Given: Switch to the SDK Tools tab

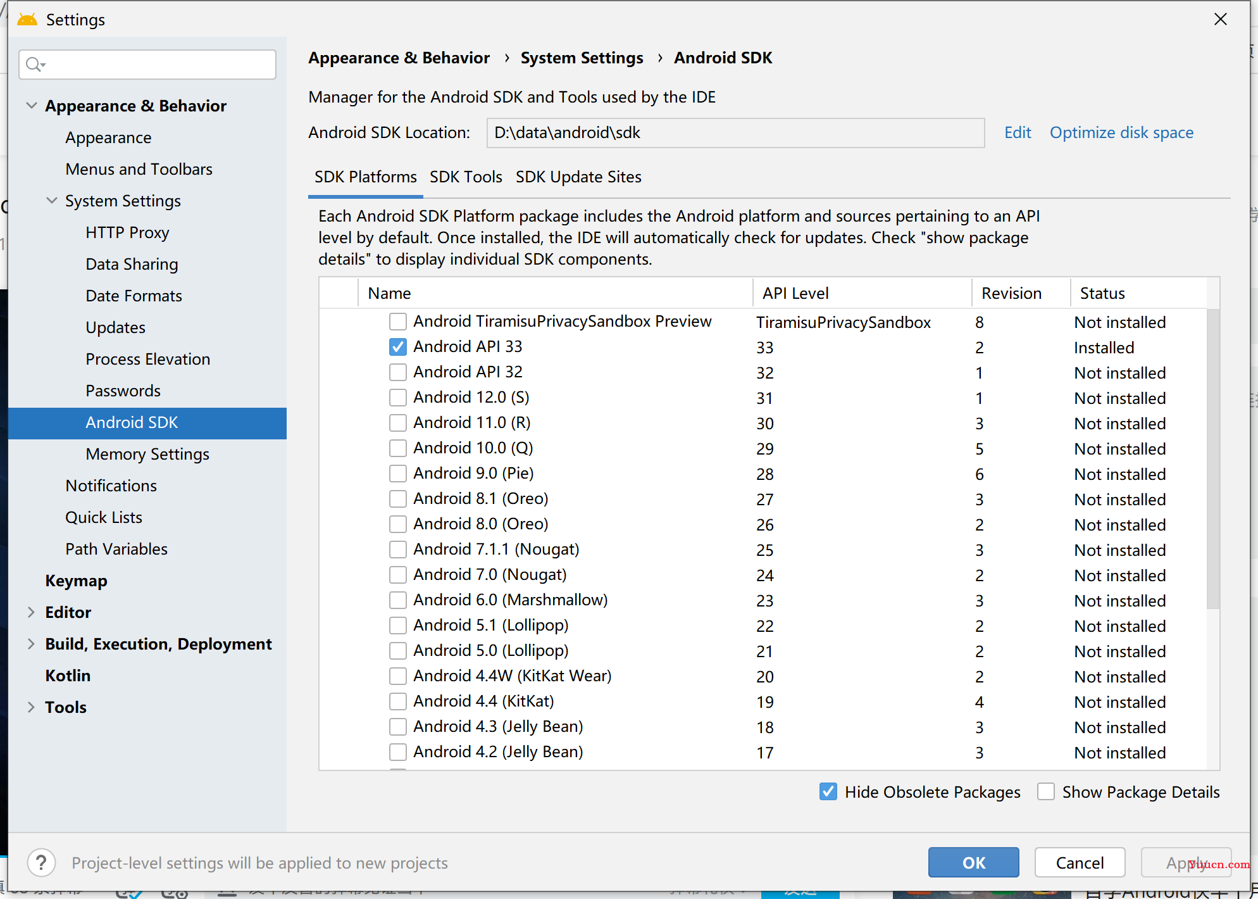Looking at the screenshot, I should (x=466, y=177).
